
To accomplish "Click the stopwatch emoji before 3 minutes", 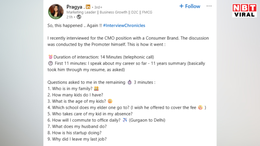I will pos(130,82).
